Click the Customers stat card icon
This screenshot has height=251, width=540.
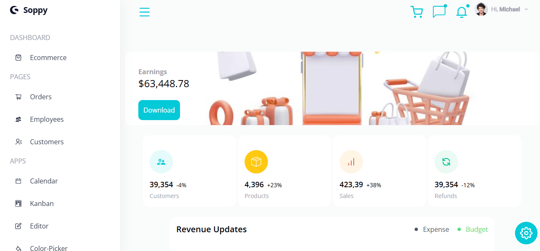click(x=161, y=162)
